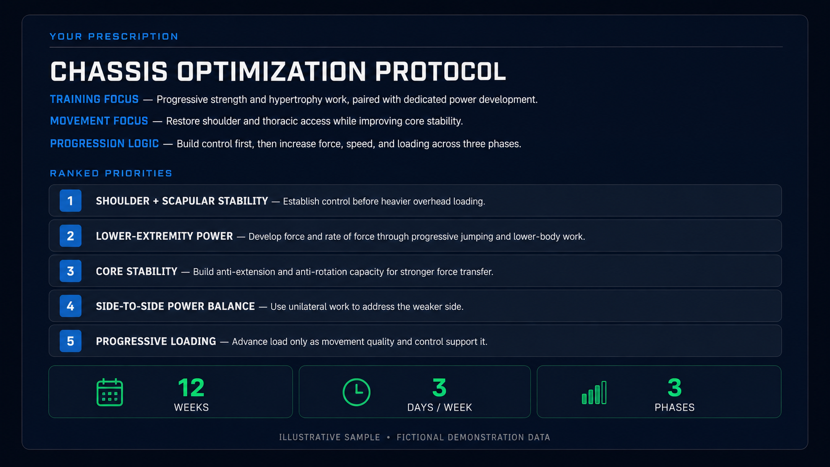Select the number 1 priority badge
Viewport: 830px width, 467px height.
click(x=70, y=200)
